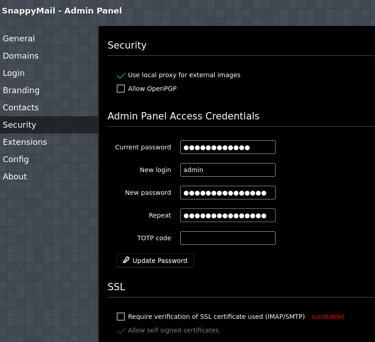Focus the TOTP code input box
The height and width of the screenshot is (342, 375).
pyautogui.click(x=227, y=238)
